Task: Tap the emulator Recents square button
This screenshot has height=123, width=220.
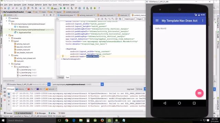Action: (194, 103)
